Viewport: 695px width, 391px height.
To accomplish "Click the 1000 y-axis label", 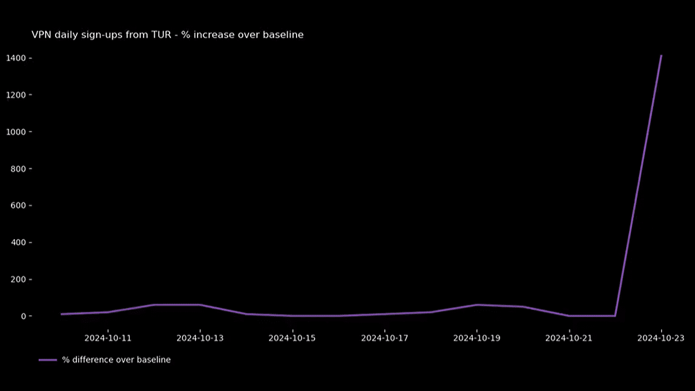I will tap(15, 132).
